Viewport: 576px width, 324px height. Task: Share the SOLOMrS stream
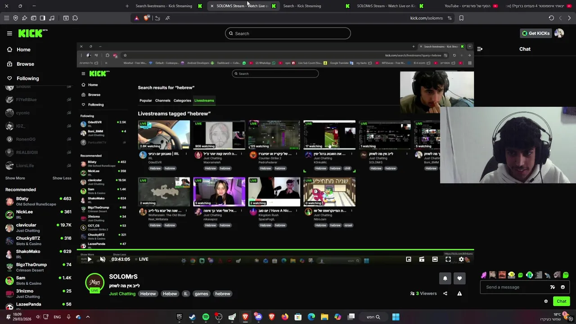(445, 293)
